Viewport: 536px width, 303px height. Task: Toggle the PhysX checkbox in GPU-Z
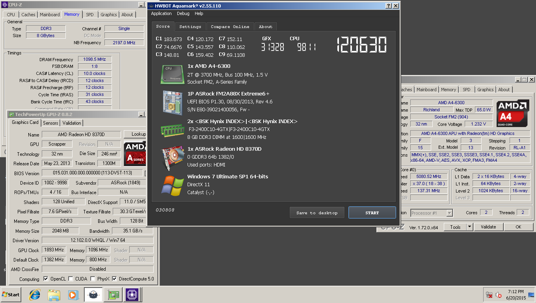click(x=93, y=279)
